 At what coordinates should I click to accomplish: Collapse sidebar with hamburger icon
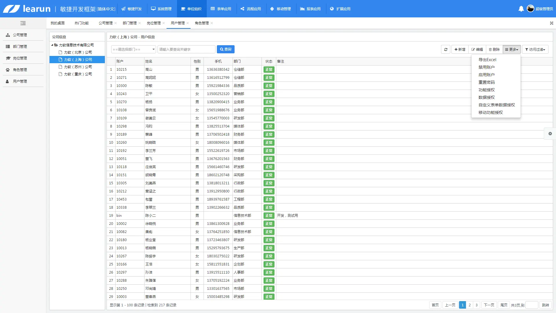(23, 23)
